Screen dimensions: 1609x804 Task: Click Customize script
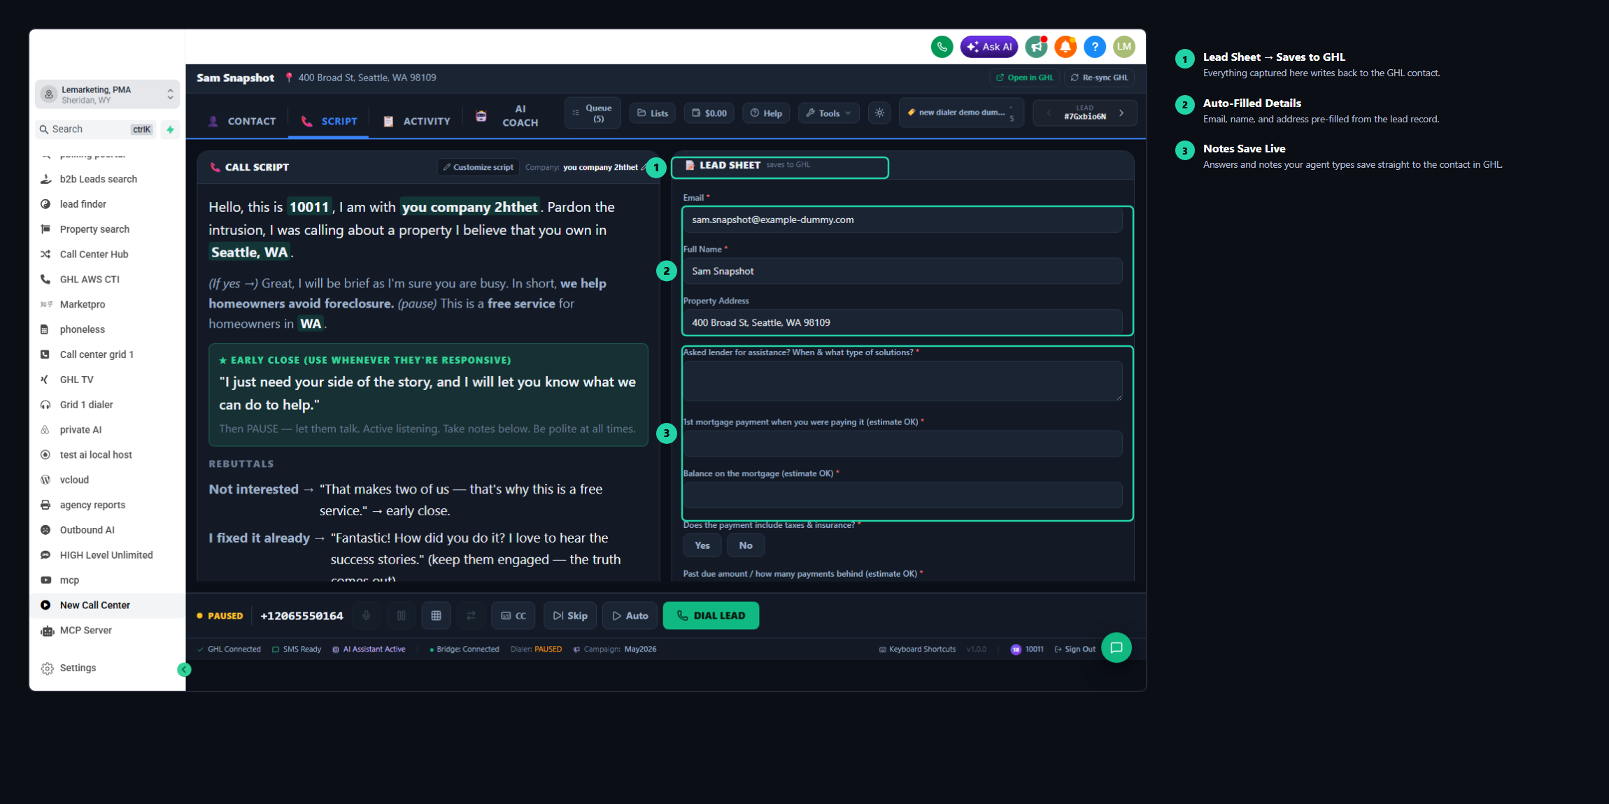tap(479, 168)
